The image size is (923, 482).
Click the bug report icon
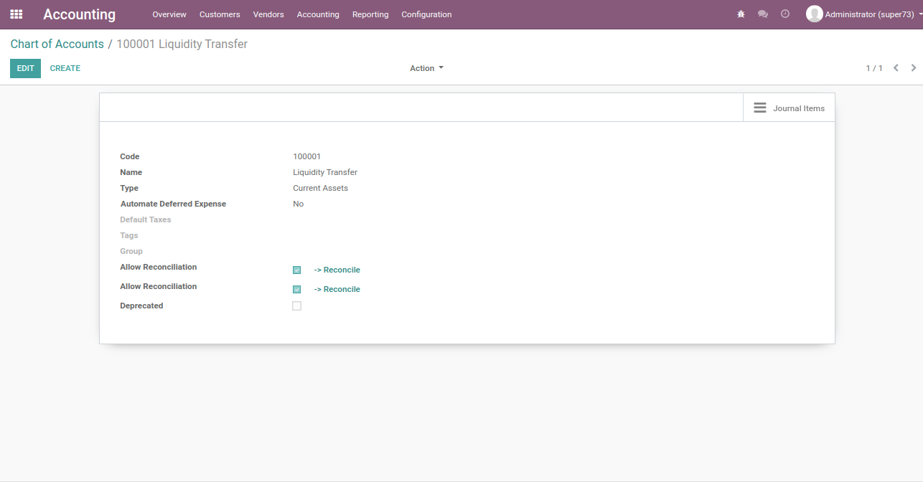click(741, 14)
